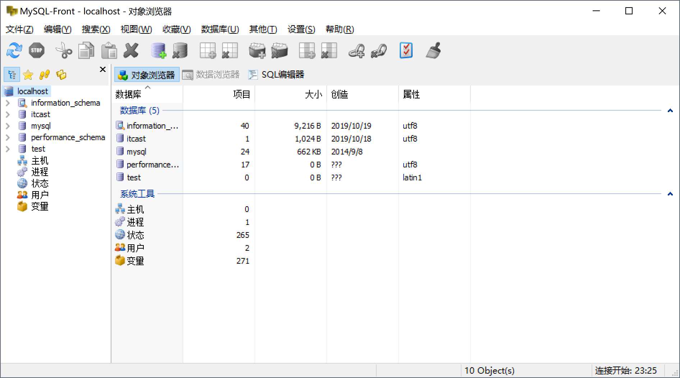Sort by the 属性 column header

[x=435, y=94]
